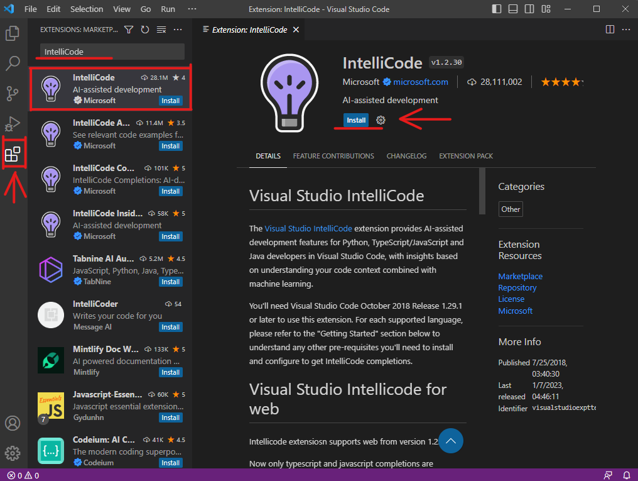Refresh the extensions list
This screenshot has width=638, height=481.
pyautogui.click(x=145, y=30)
